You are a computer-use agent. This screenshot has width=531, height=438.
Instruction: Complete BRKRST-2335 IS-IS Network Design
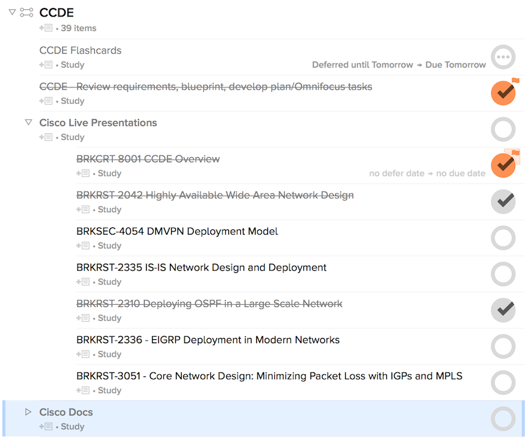pos(503,274)
